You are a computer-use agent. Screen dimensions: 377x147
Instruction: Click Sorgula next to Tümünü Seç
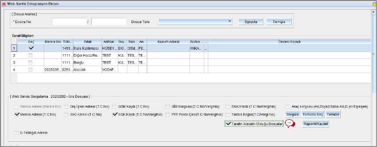pyautogui.click(x=292, y=114)
